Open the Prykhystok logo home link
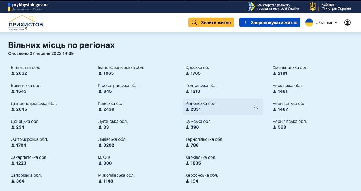361x191 pixels. coord(26,23)
